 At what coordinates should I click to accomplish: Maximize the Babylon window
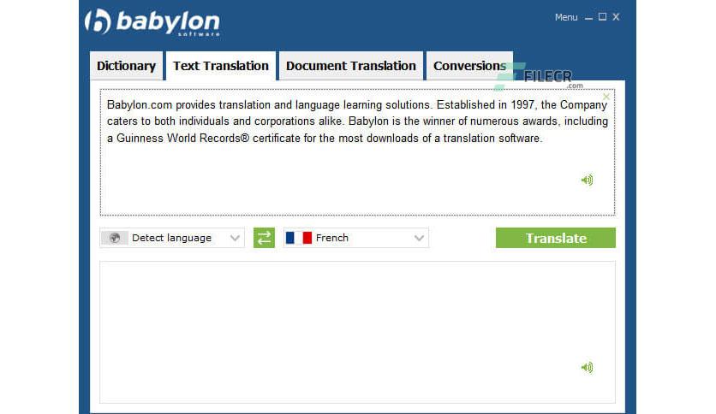pyautogui.click(x=602, y=17)
